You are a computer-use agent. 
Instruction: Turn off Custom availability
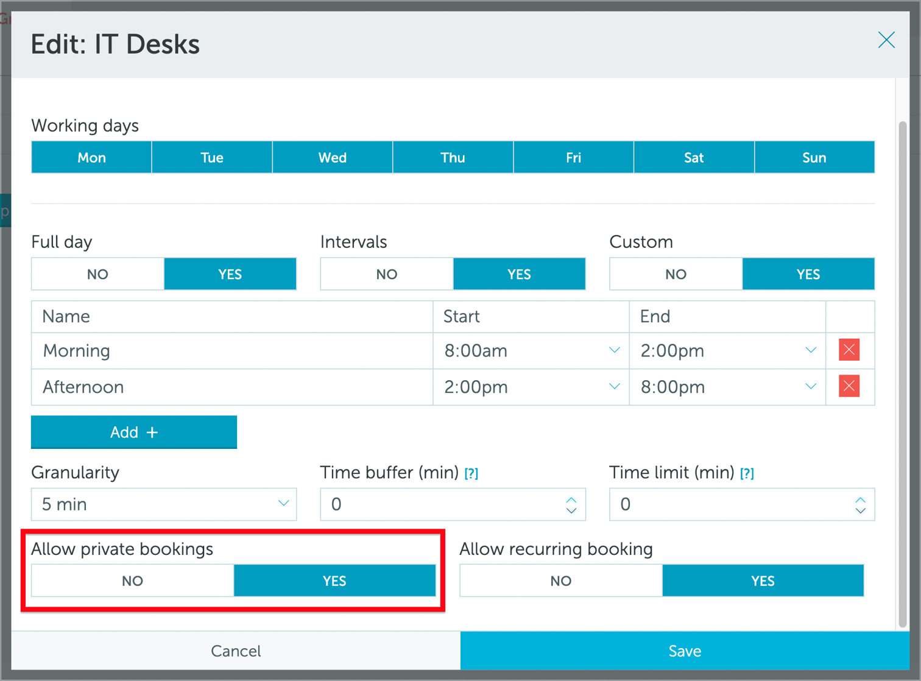click(675, 273)
